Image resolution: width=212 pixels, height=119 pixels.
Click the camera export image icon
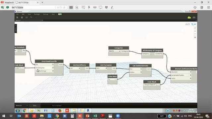(x=194, y=18)
